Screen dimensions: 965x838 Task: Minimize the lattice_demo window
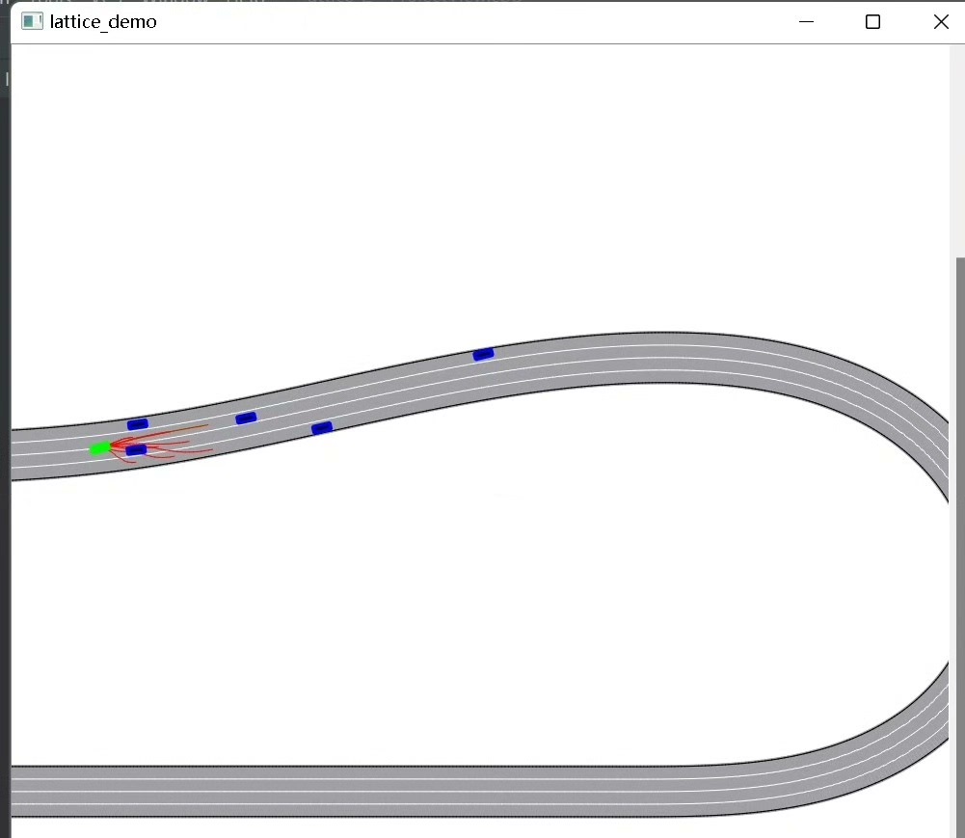click(806, 21)
